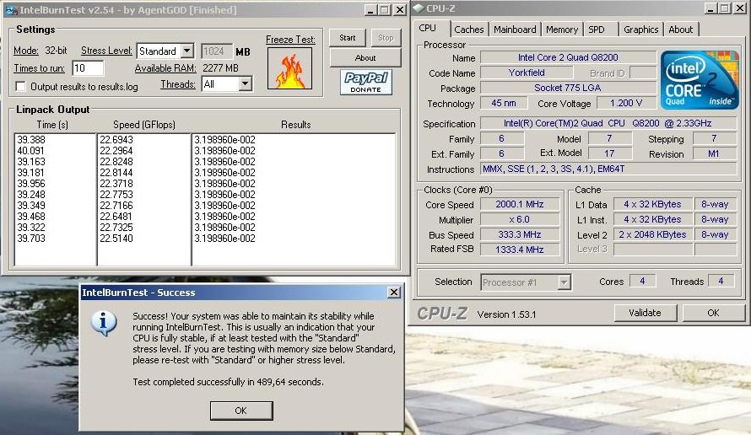Enable Output results to results.log checkbox
This screenshot has height=435, width=751.
pos(20,87)
